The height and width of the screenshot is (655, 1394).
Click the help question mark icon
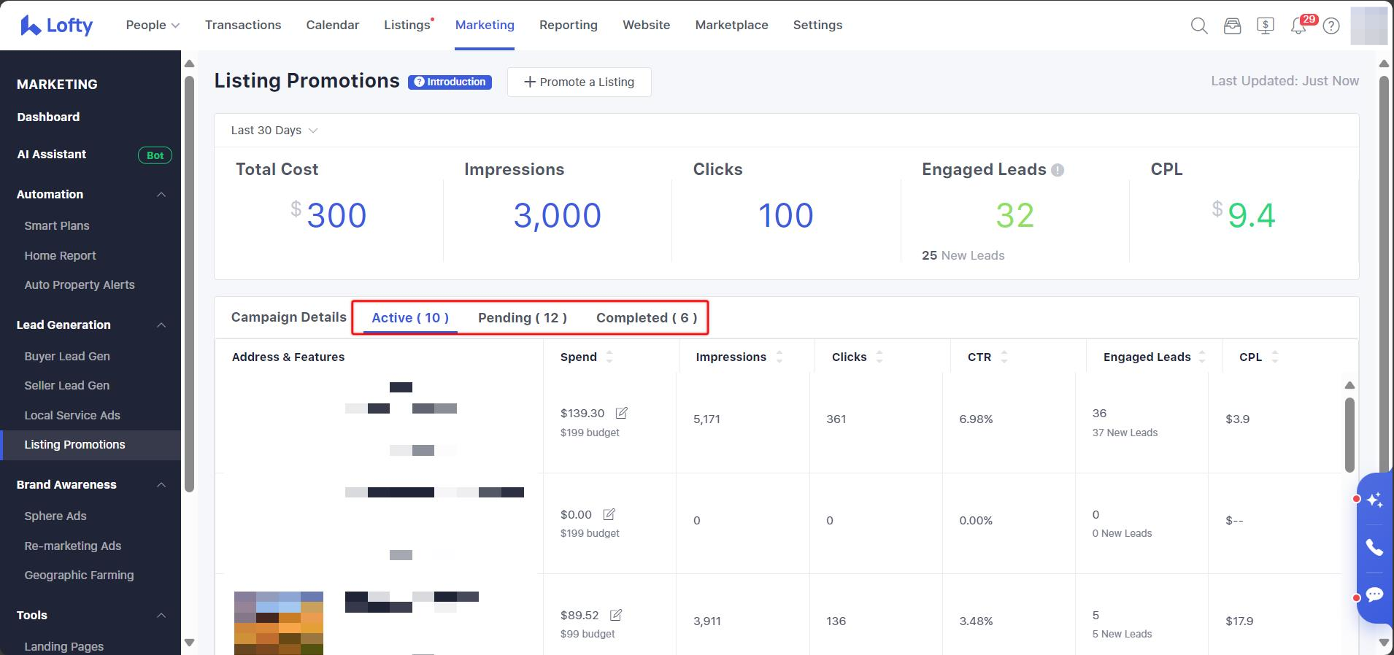1331,26
